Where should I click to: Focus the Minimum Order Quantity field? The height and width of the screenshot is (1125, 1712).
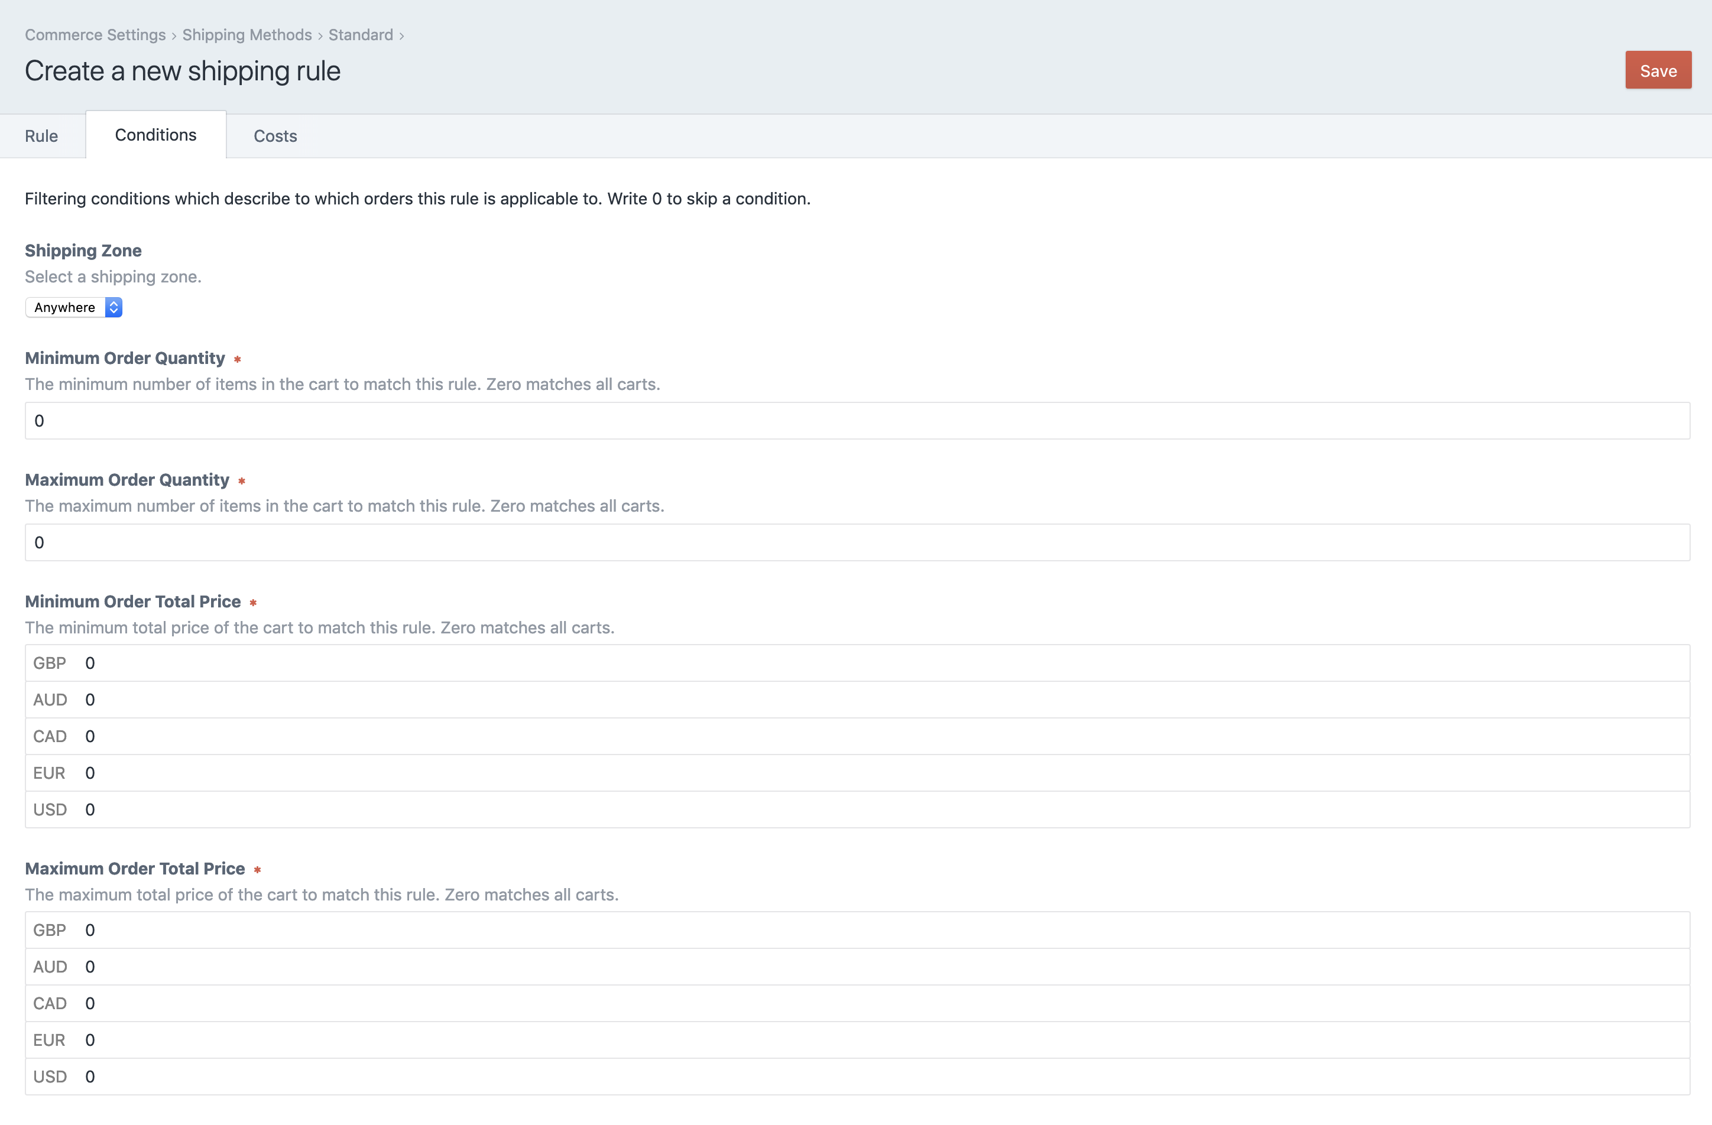click(x=856, y=421)
